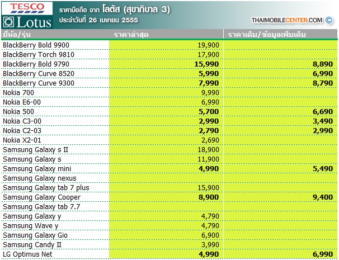The width and height of the screenshot is (339, 260).
Task: Select the BlackBerry Bold 9900 row name
Action: (36, 45)
